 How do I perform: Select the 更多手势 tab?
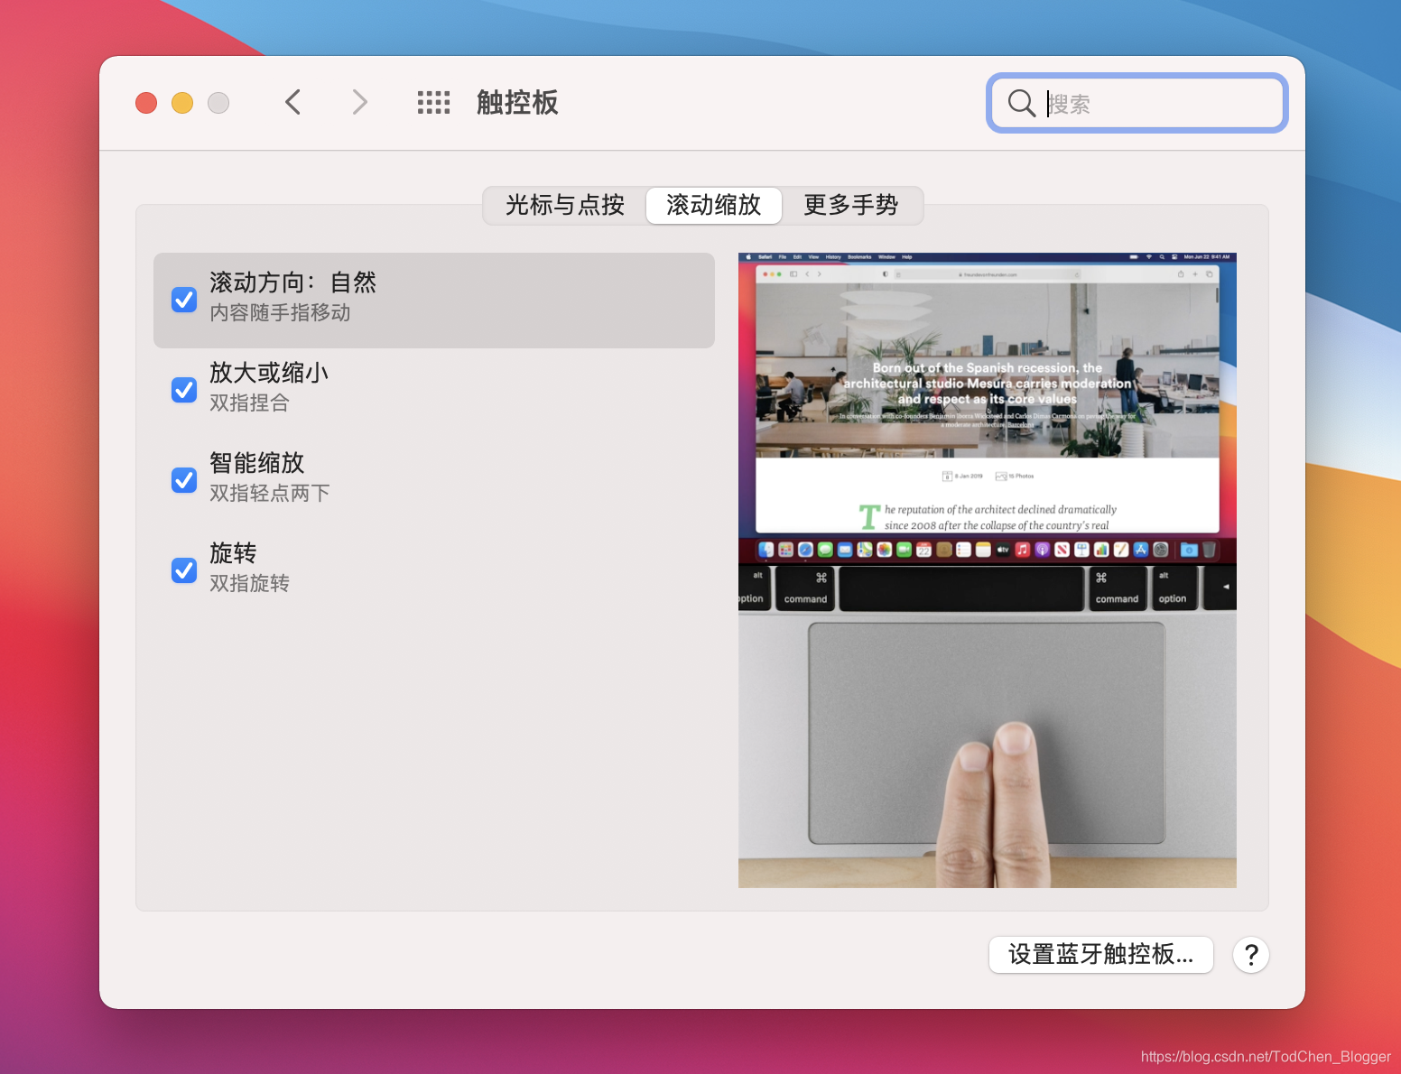[849, 205]
